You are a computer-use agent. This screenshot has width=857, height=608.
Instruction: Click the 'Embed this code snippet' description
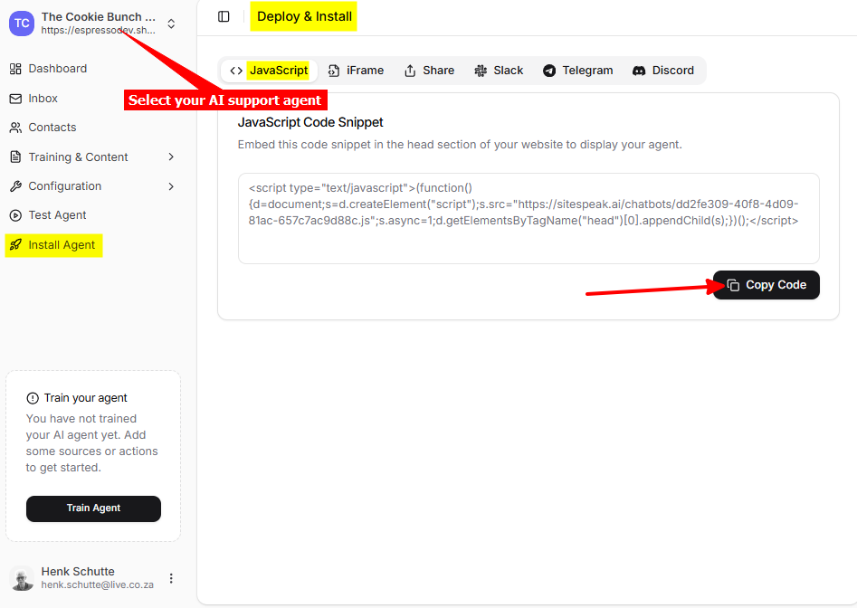[460, 145]
